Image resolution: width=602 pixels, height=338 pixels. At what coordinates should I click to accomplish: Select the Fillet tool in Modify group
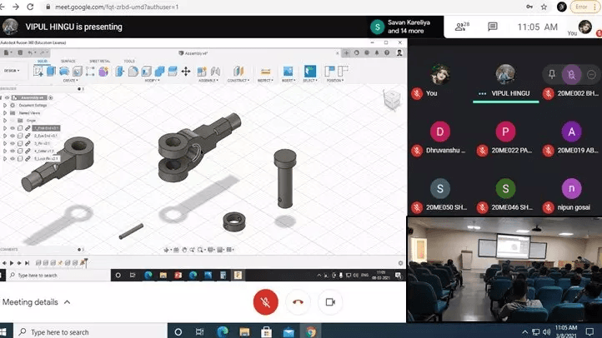133,71
